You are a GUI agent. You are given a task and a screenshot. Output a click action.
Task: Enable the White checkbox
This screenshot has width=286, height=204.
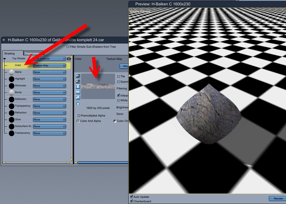point(118,100)
